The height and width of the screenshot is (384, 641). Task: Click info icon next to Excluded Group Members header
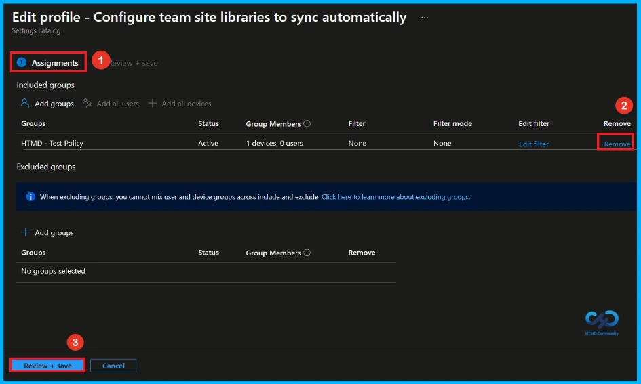coord(307,253)
